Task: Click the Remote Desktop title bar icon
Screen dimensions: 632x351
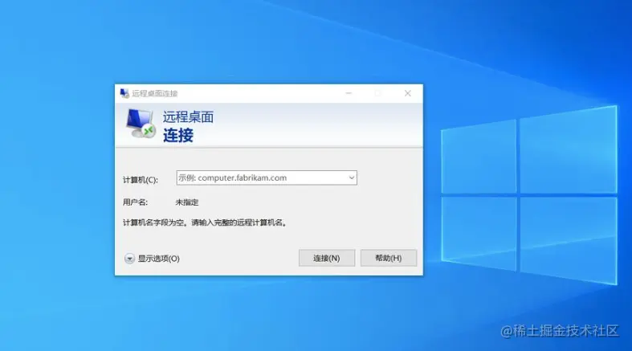Action: tap(124, 93)
